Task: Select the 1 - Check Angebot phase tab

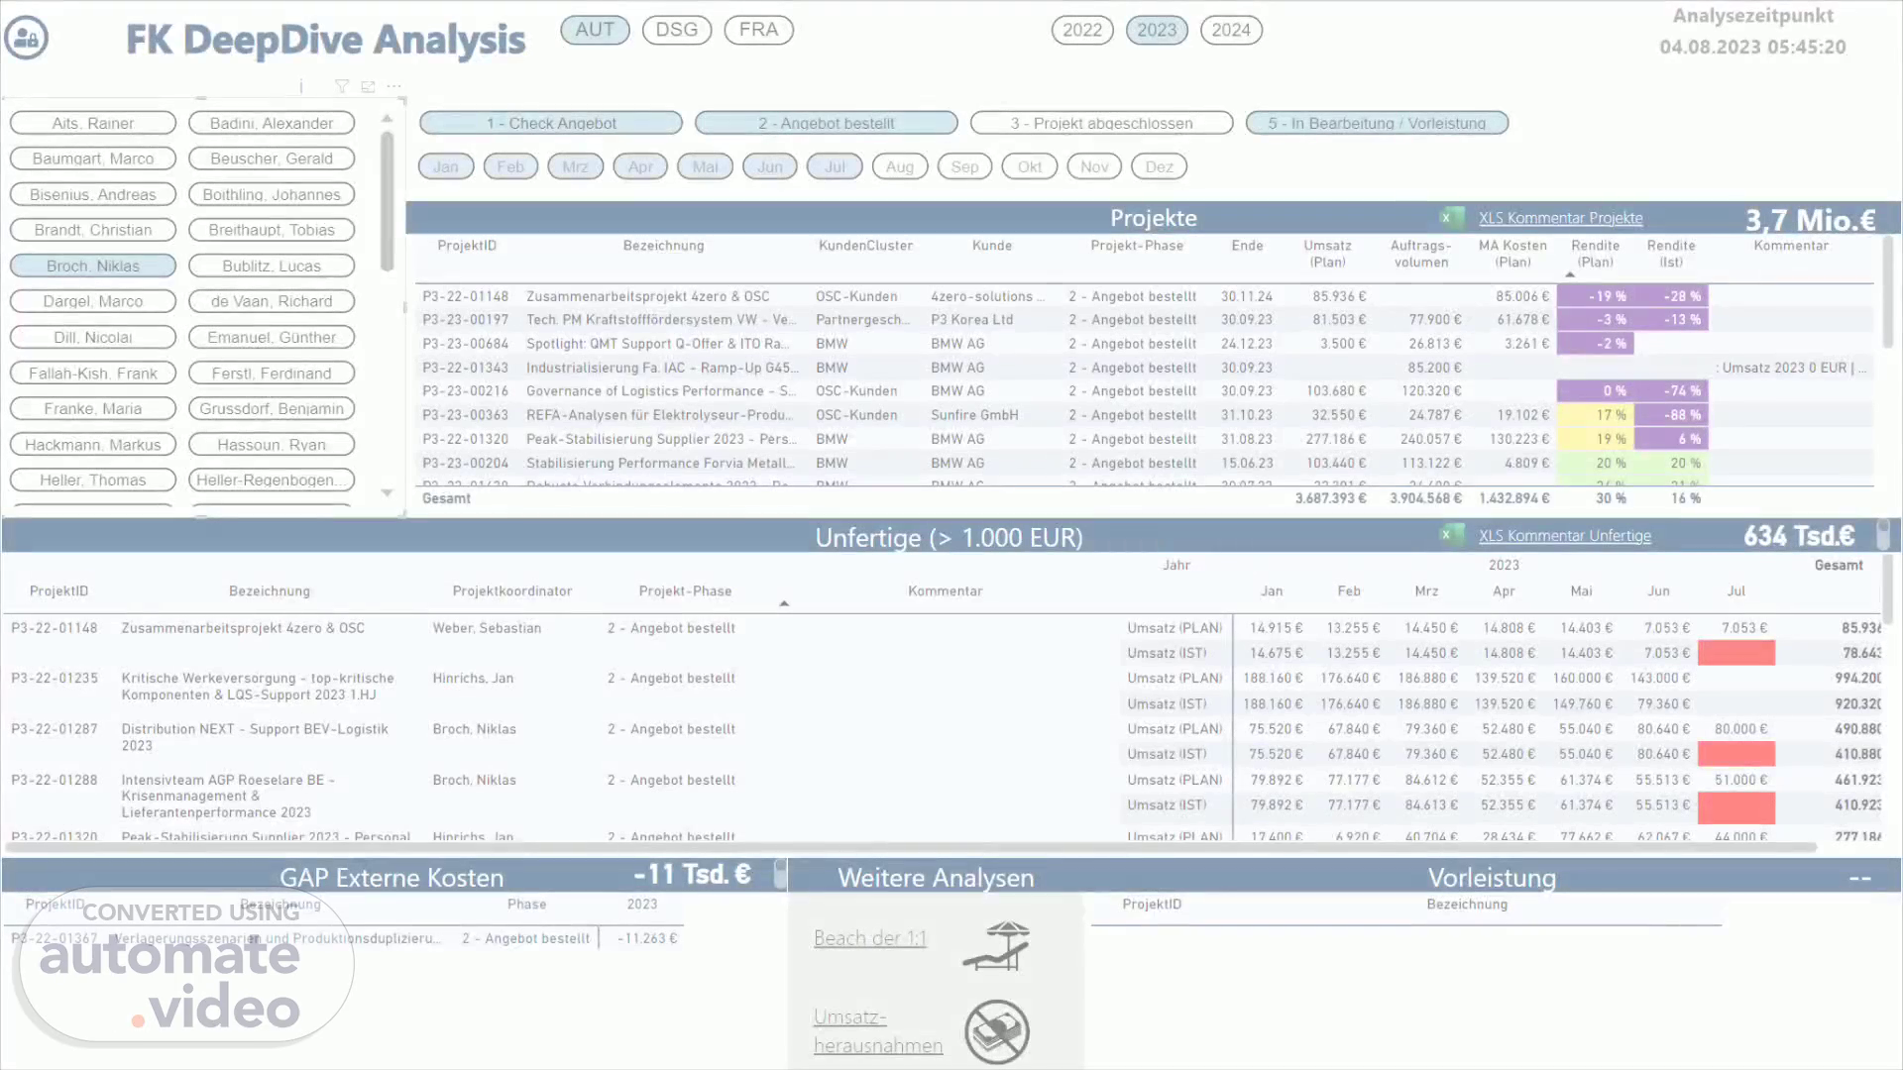Action: (x=551, y=123)
